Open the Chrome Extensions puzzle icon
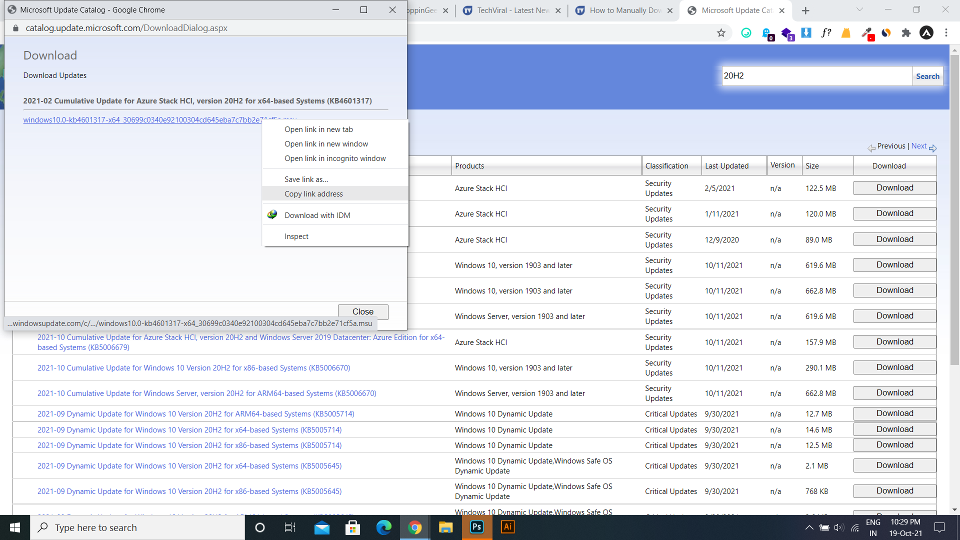The image size is (960, 540). pyautogui.click(x=906, y=33)
